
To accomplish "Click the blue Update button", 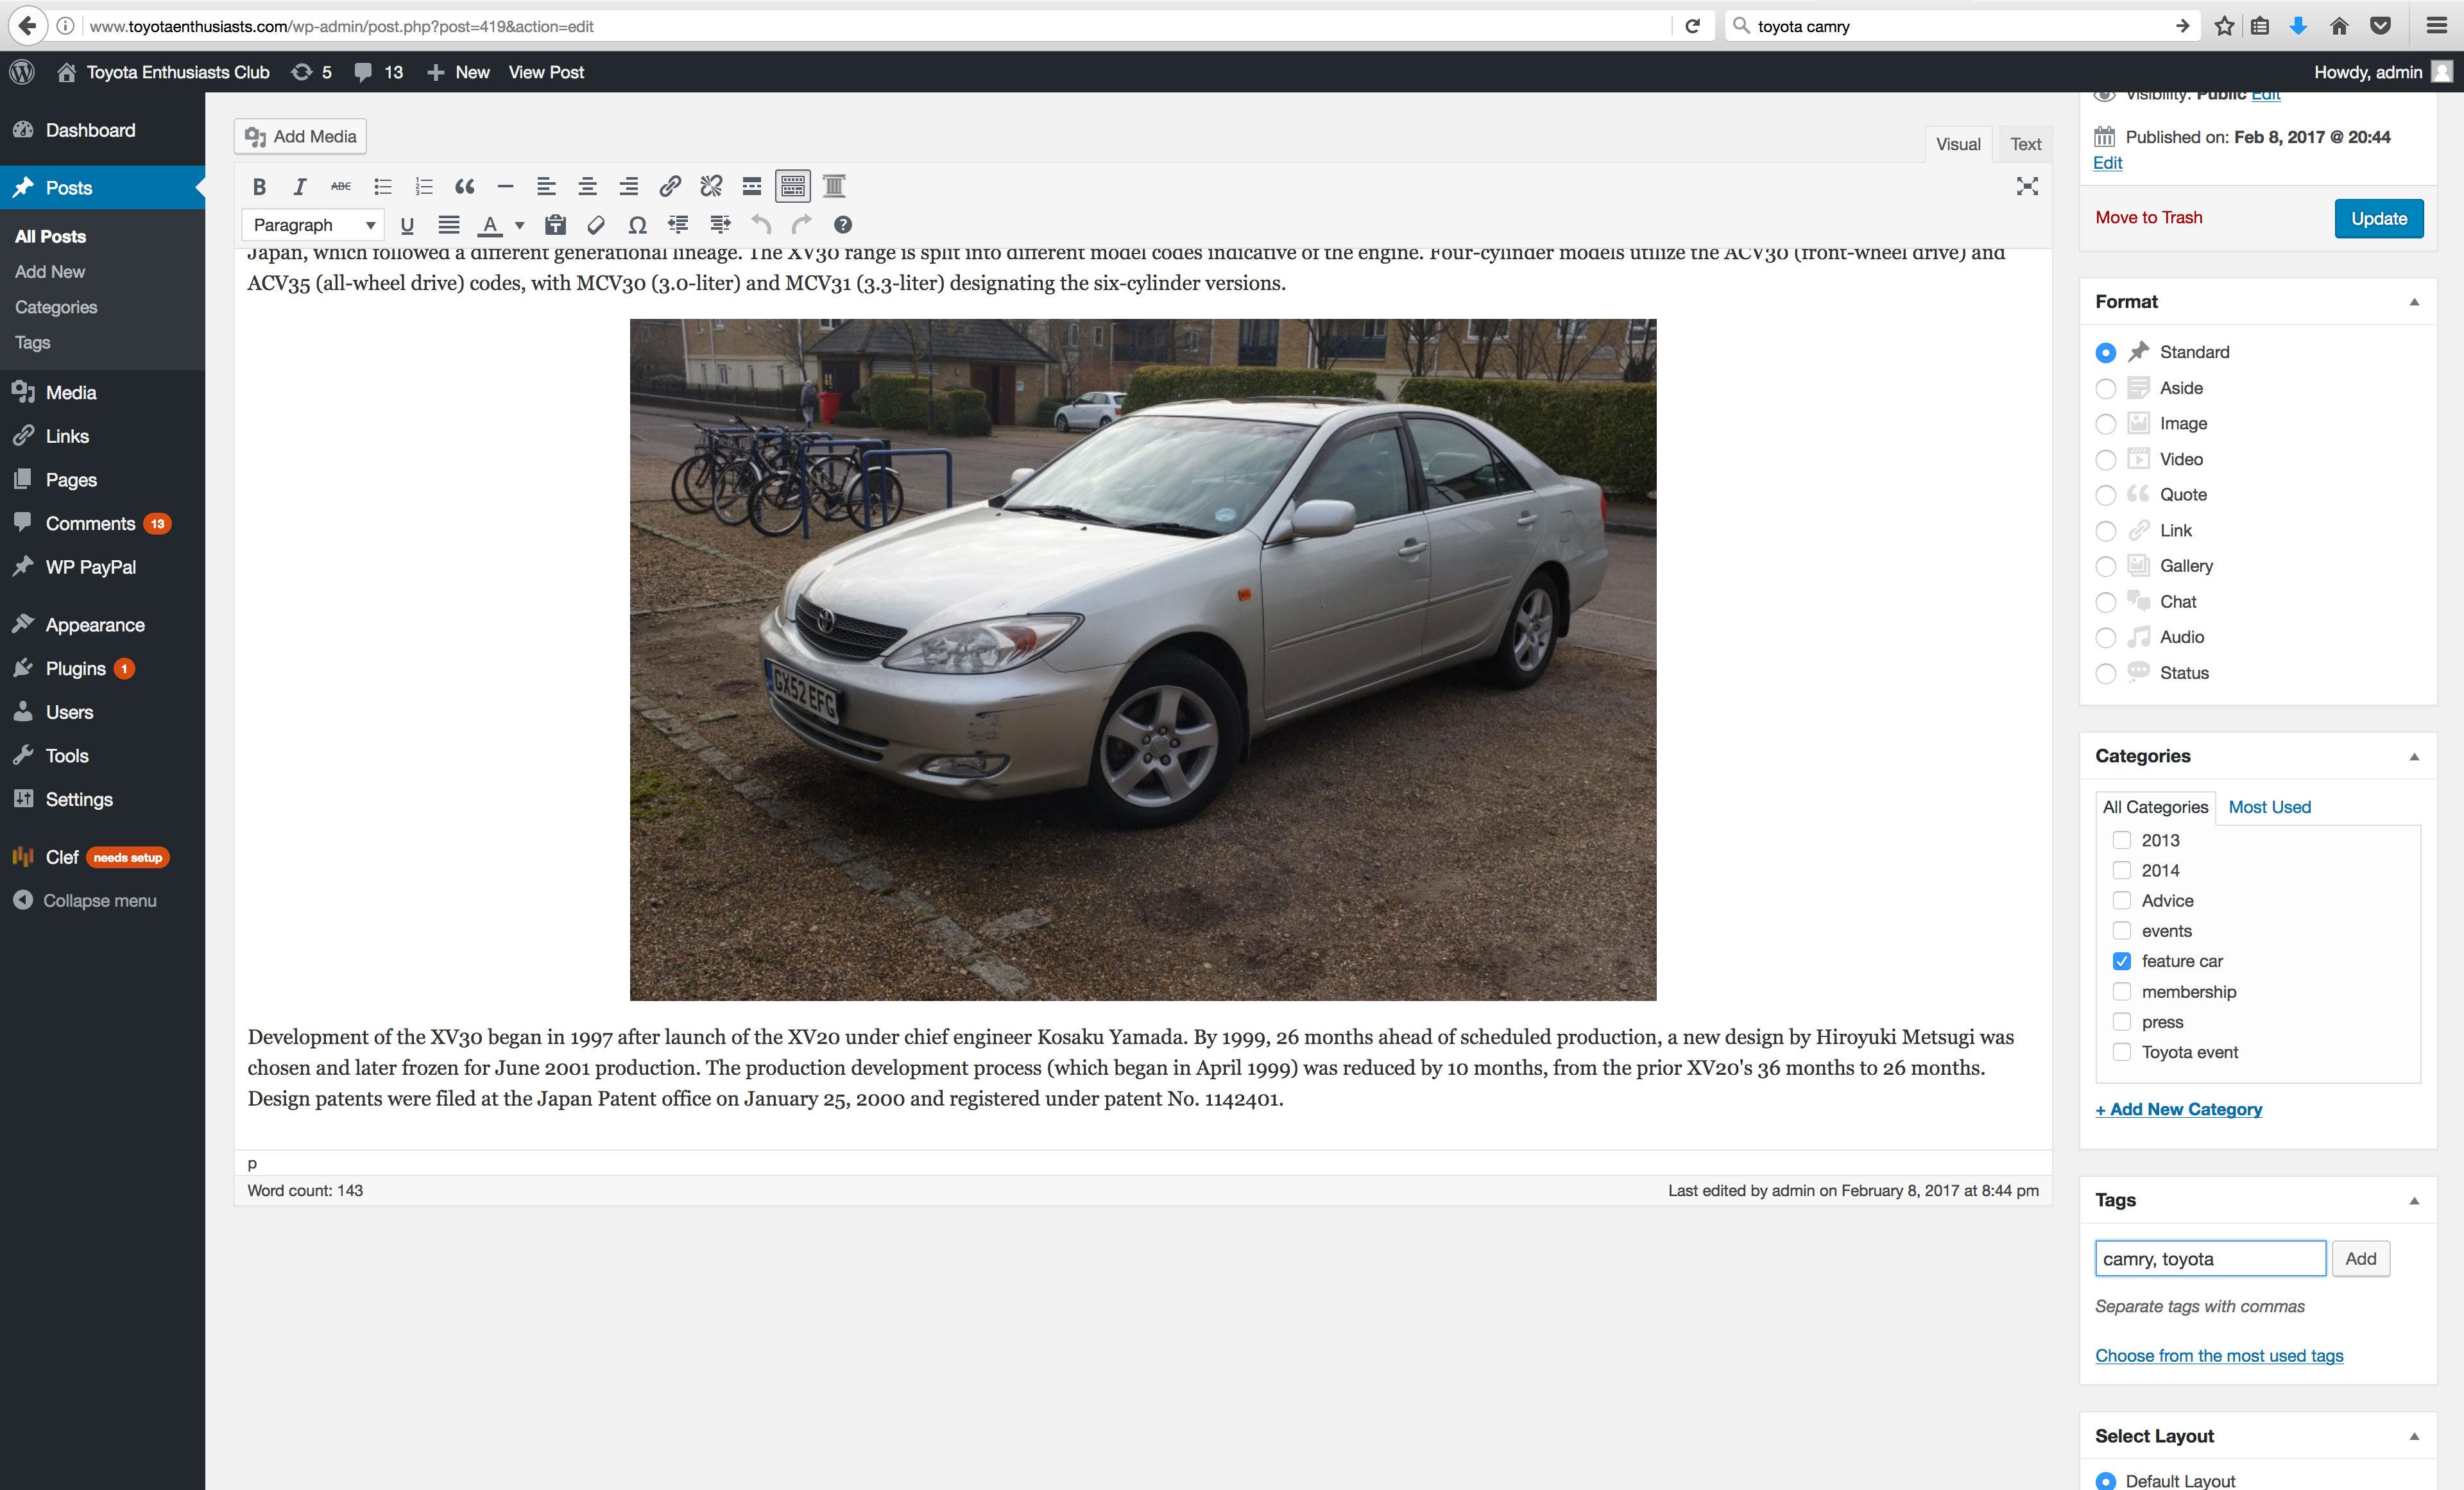I will pos(2378,218).
